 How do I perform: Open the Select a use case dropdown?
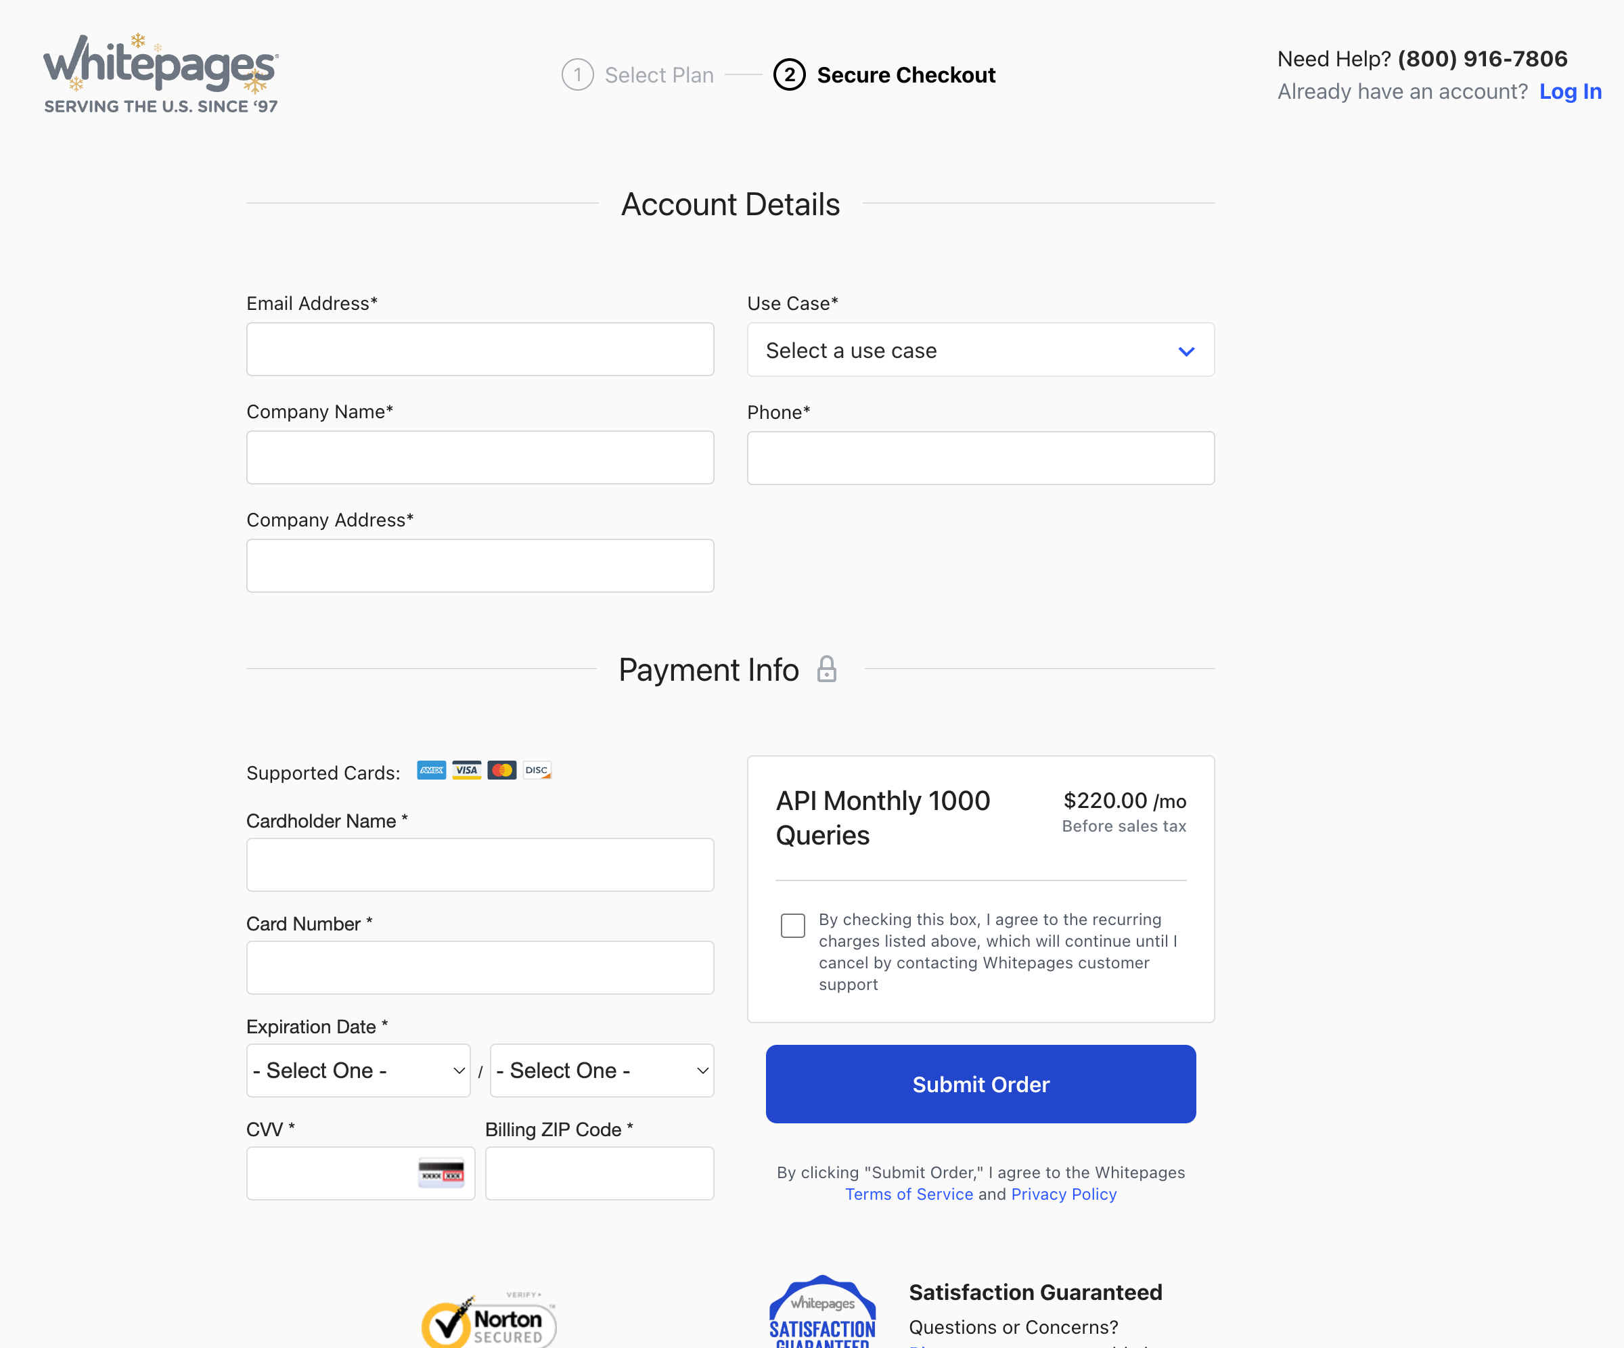click(980, 350)
